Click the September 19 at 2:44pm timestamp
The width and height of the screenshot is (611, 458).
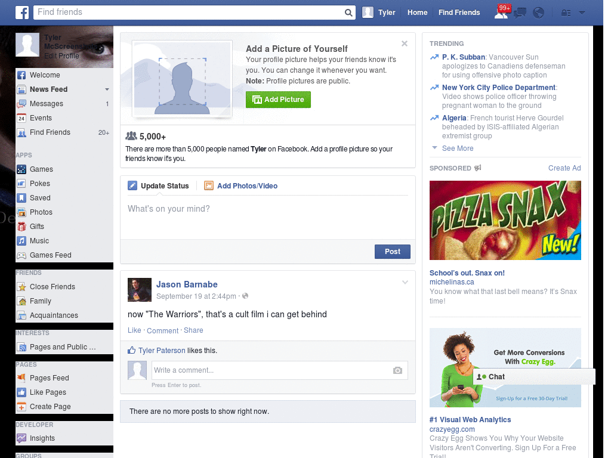point(196,296)
